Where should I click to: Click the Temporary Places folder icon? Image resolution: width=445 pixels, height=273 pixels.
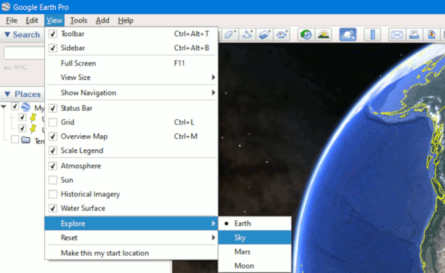point(26,140)
